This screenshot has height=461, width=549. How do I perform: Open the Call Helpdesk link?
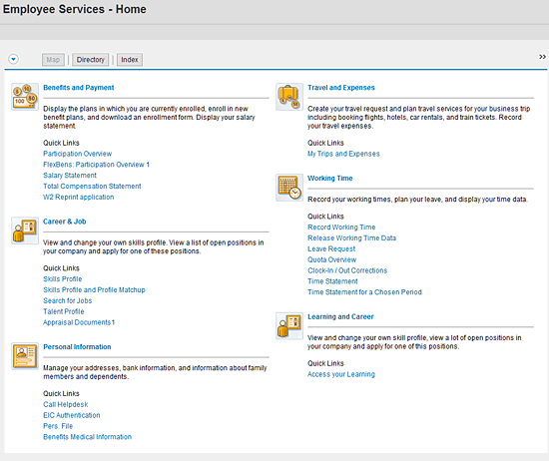tap(66, 404)
